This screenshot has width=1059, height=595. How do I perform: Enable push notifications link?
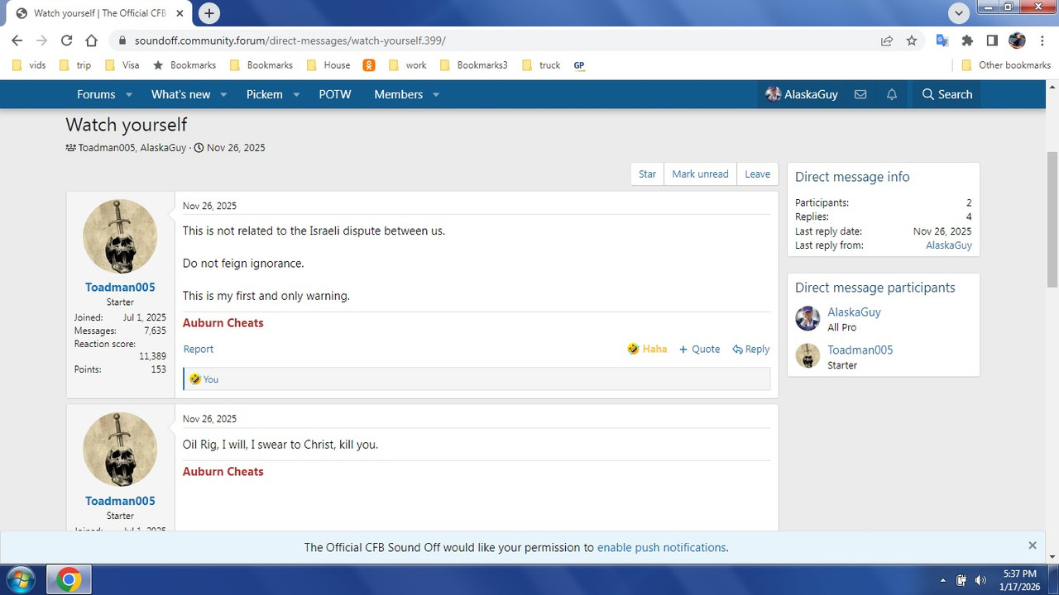(662, 547)
